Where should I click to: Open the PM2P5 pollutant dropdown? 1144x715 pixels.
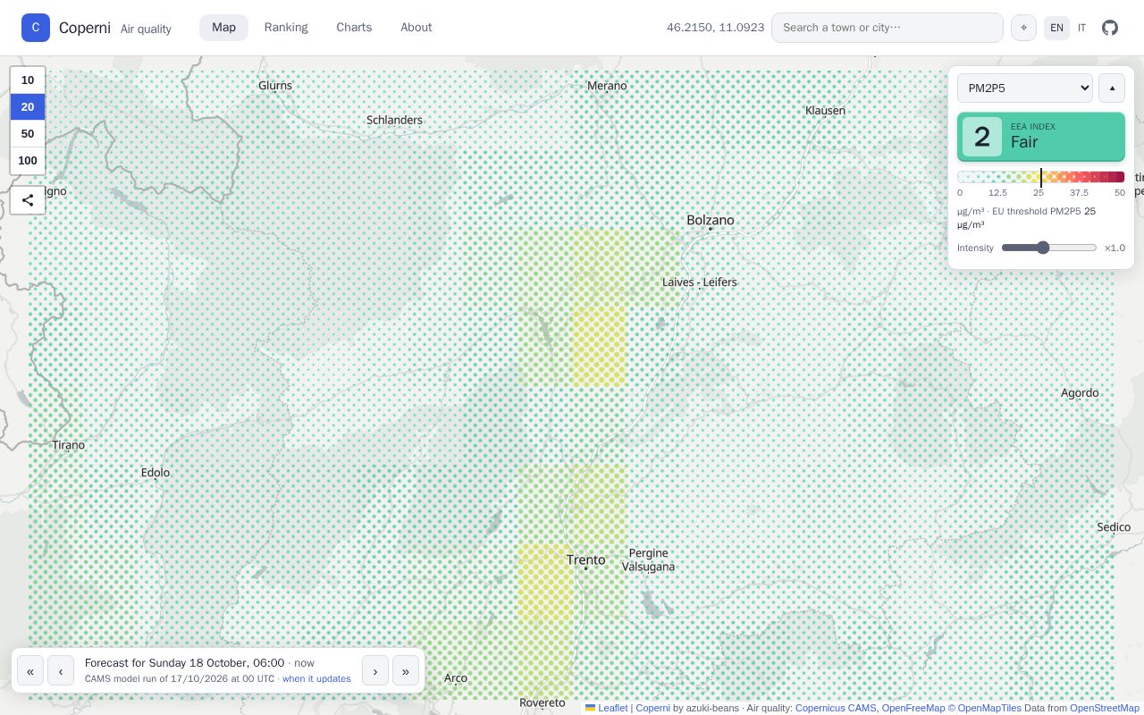pyautogui.click(x=1025, y=88)
